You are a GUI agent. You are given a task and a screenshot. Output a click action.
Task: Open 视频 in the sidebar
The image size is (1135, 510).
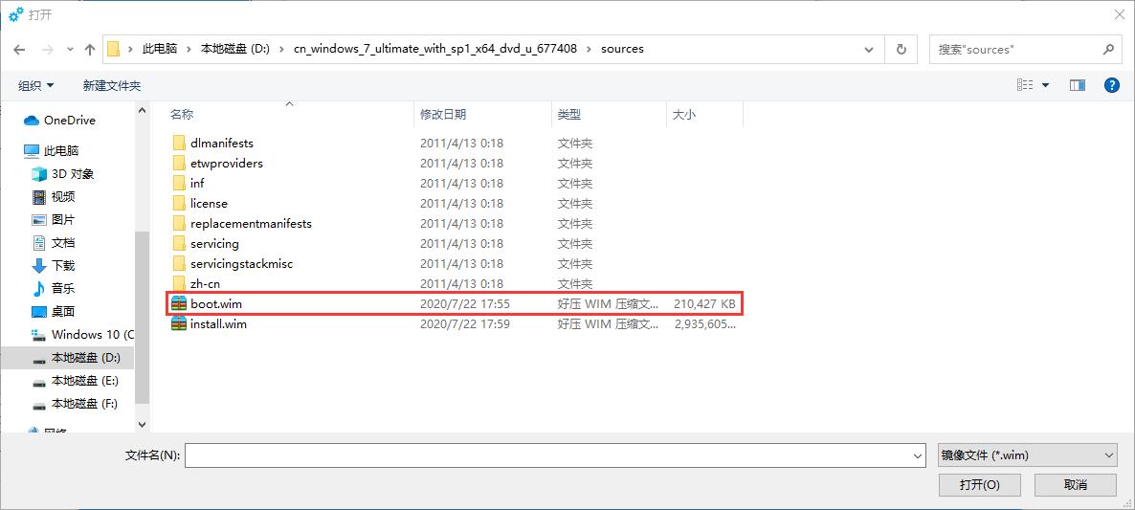(54, 197)
